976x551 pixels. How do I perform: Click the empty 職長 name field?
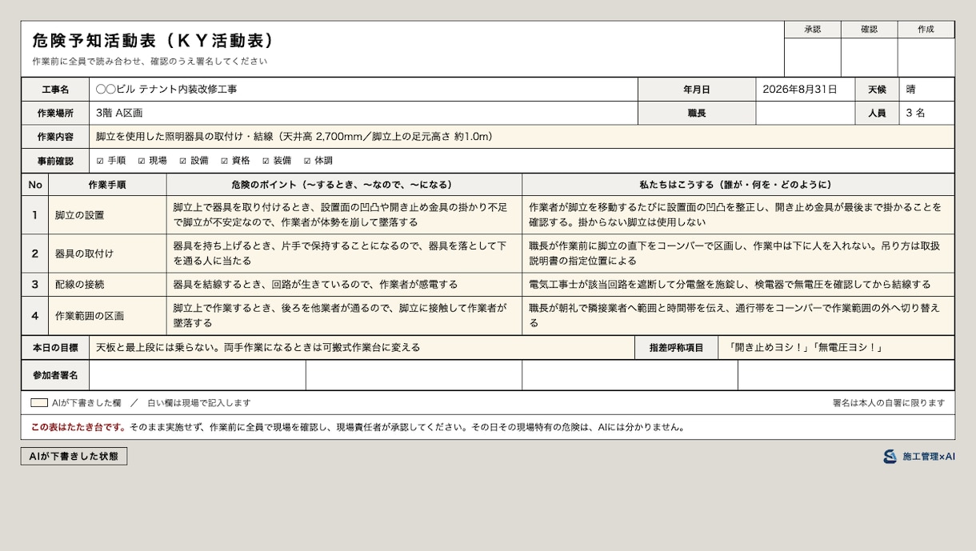[805, 114]
